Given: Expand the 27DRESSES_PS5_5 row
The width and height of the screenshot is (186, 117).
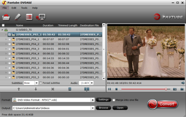Looking at the screenshot, I should click(6, 77).
